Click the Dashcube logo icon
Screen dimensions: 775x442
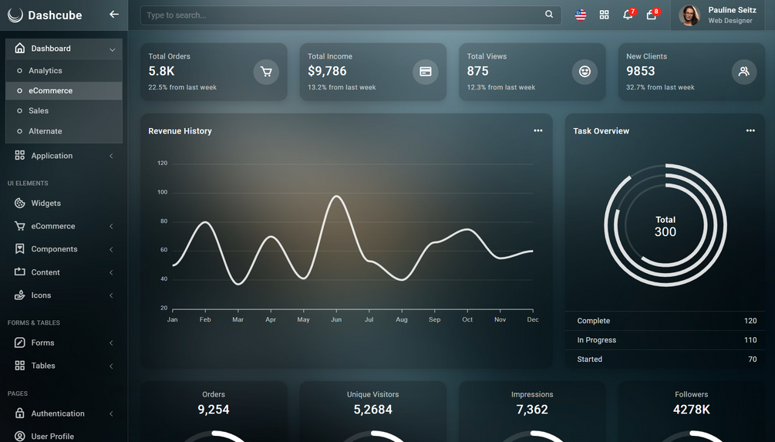pos(15,15)
